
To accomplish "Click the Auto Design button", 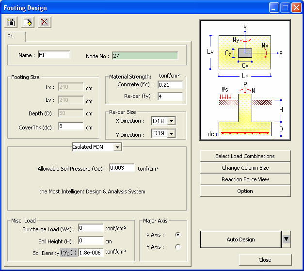I will 241,239.
